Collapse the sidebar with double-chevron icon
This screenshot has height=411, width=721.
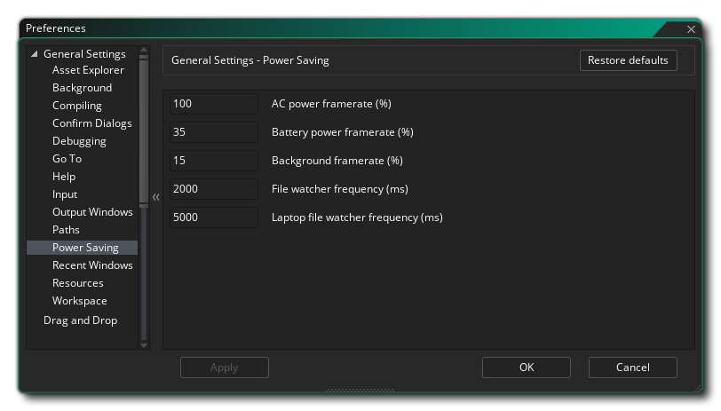point(156,197)
